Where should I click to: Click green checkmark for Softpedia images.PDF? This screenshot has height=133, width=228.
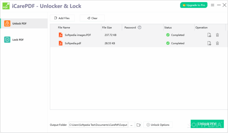[x=168, y=35]
